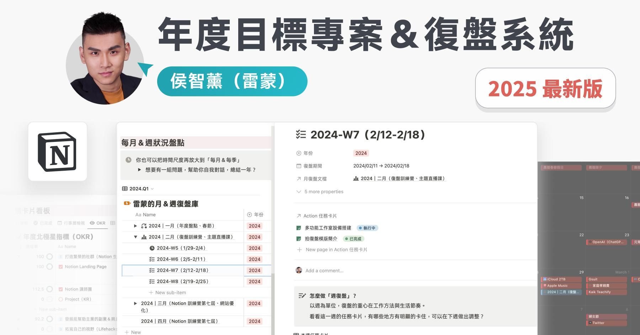Click the checklist icon beside 2024-W7 page title
The height and width of the screenshot is (335, 640).
click(301, 134)
